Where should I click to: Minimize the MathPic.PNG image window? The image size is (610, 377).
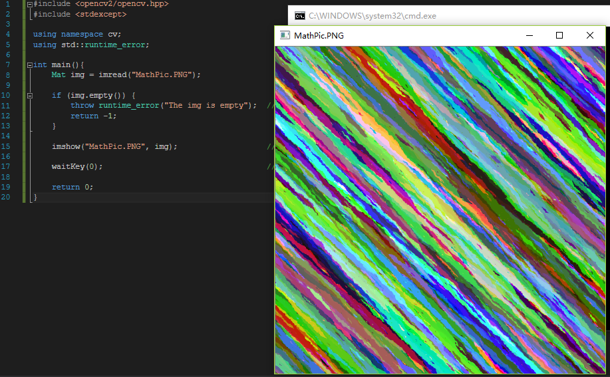529,35
